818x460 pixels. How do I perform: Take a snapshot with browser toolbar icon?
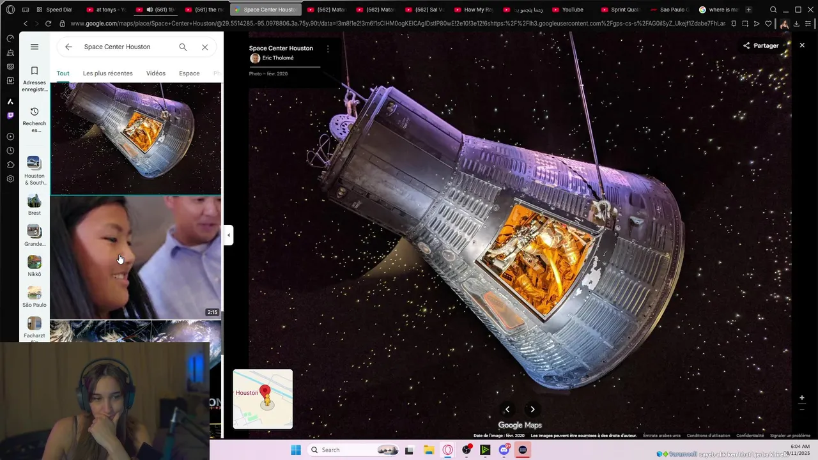click(x=745, y=24)
